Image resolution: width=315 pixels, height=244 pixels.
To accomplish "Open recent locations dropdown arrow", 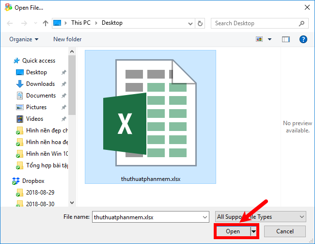I will coord(35,23).
